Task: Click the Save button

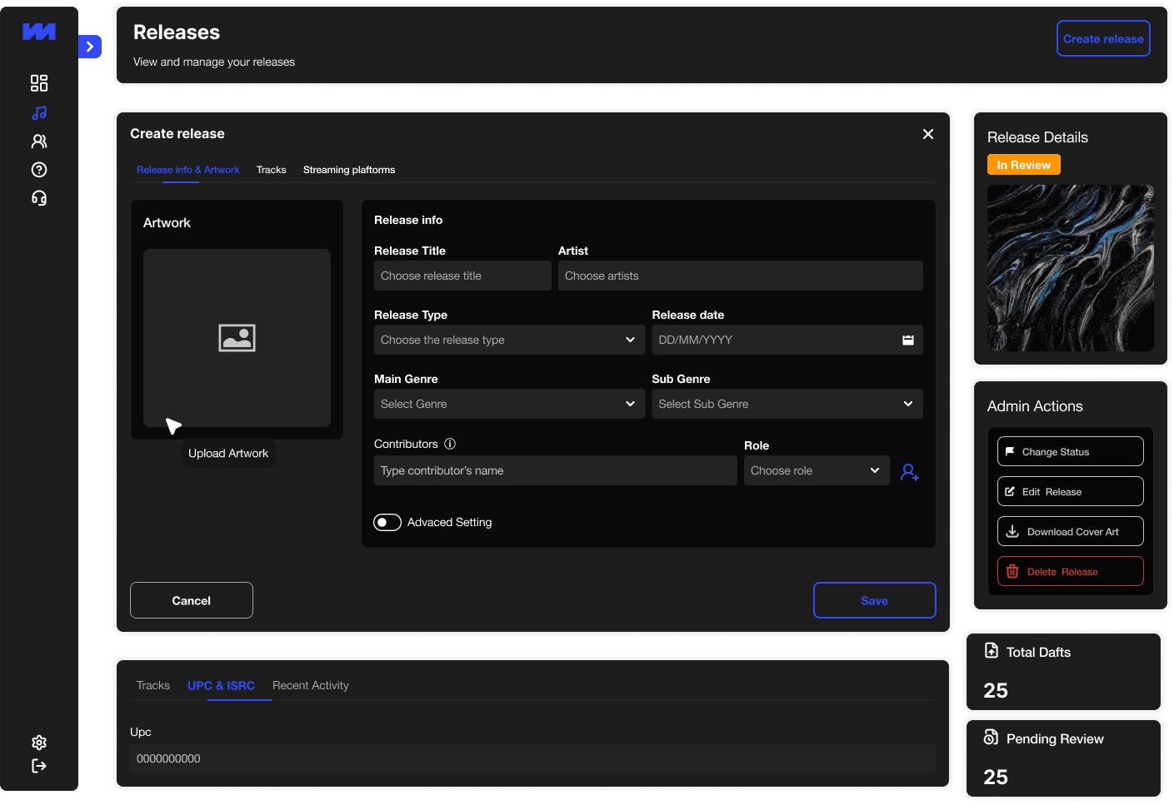Action: click(875, 600)
